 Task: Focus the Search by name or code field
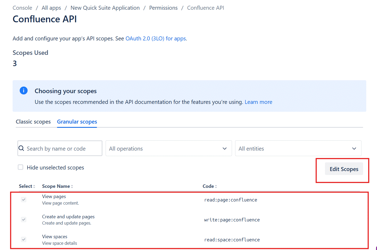pyautogui.click(x=60, y=148)
